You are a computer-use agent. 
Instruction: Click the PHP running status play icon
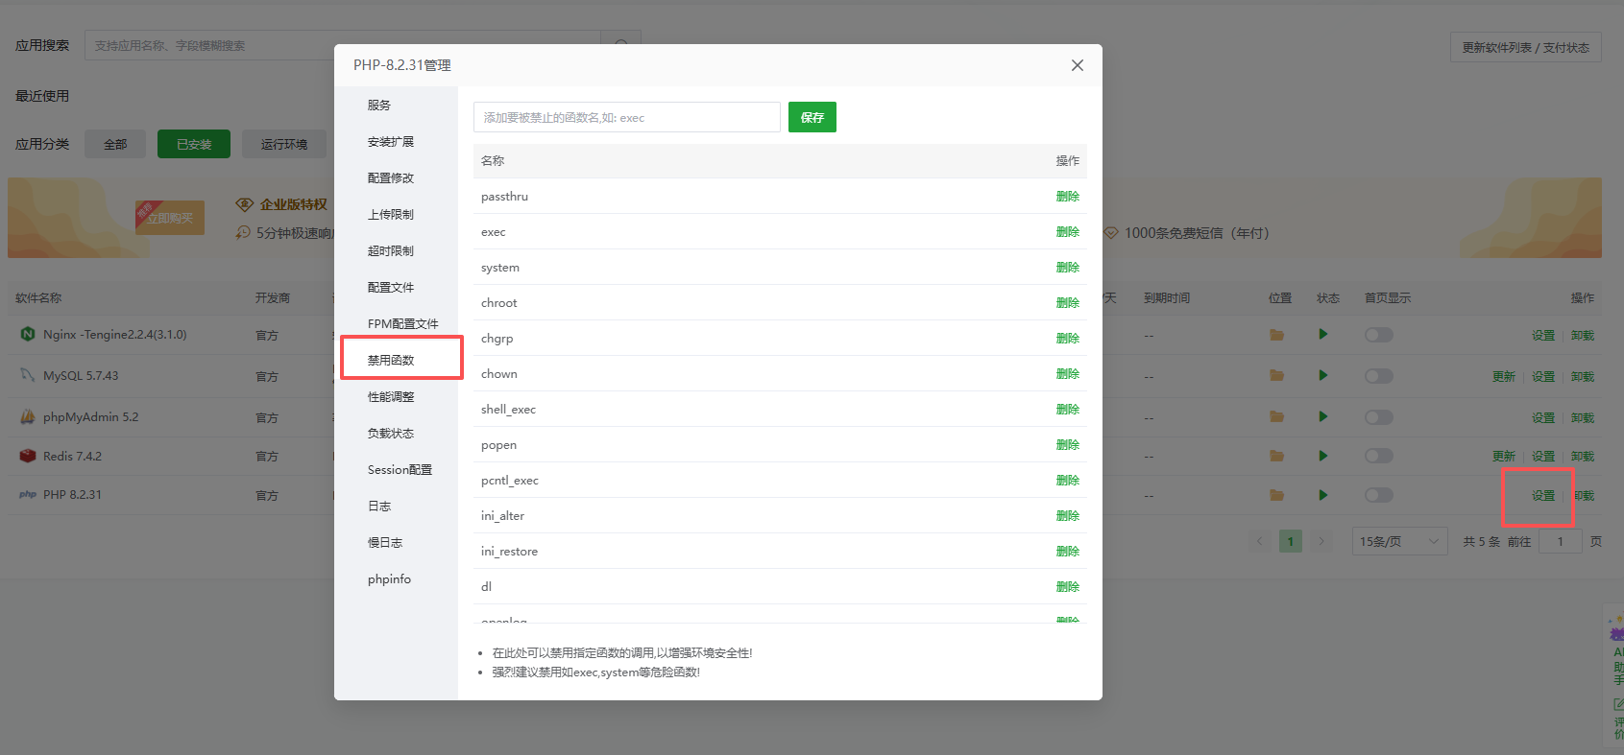click(x=1323, y=495)
